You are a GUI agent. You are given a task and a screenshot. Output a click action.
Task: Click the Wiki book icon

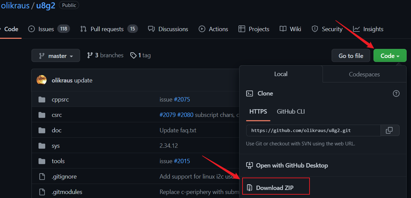click(x=283, y=29)
